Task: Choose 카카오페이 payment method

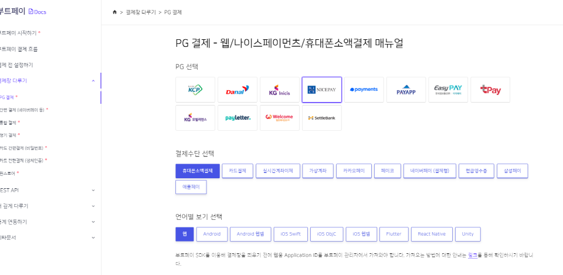Action: click(x=354, y=171)
